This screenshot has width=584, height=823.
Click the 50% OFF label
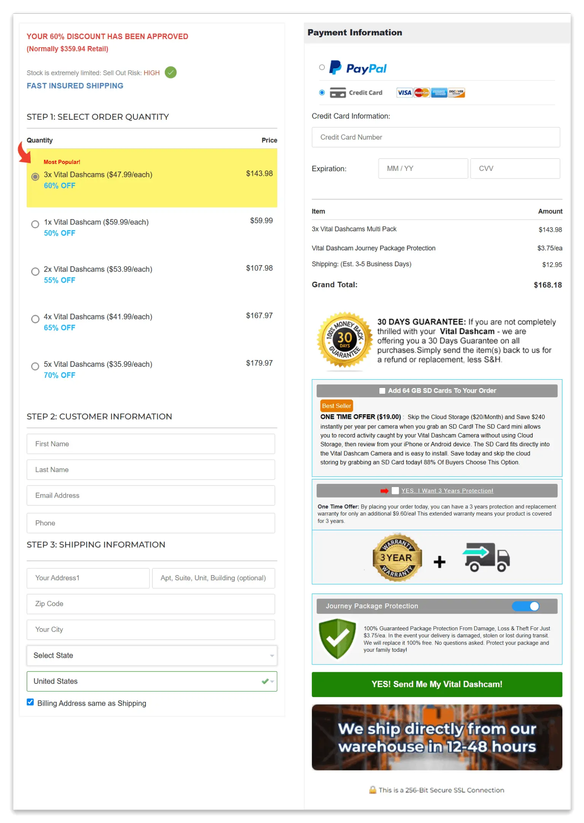pos(59,233)
